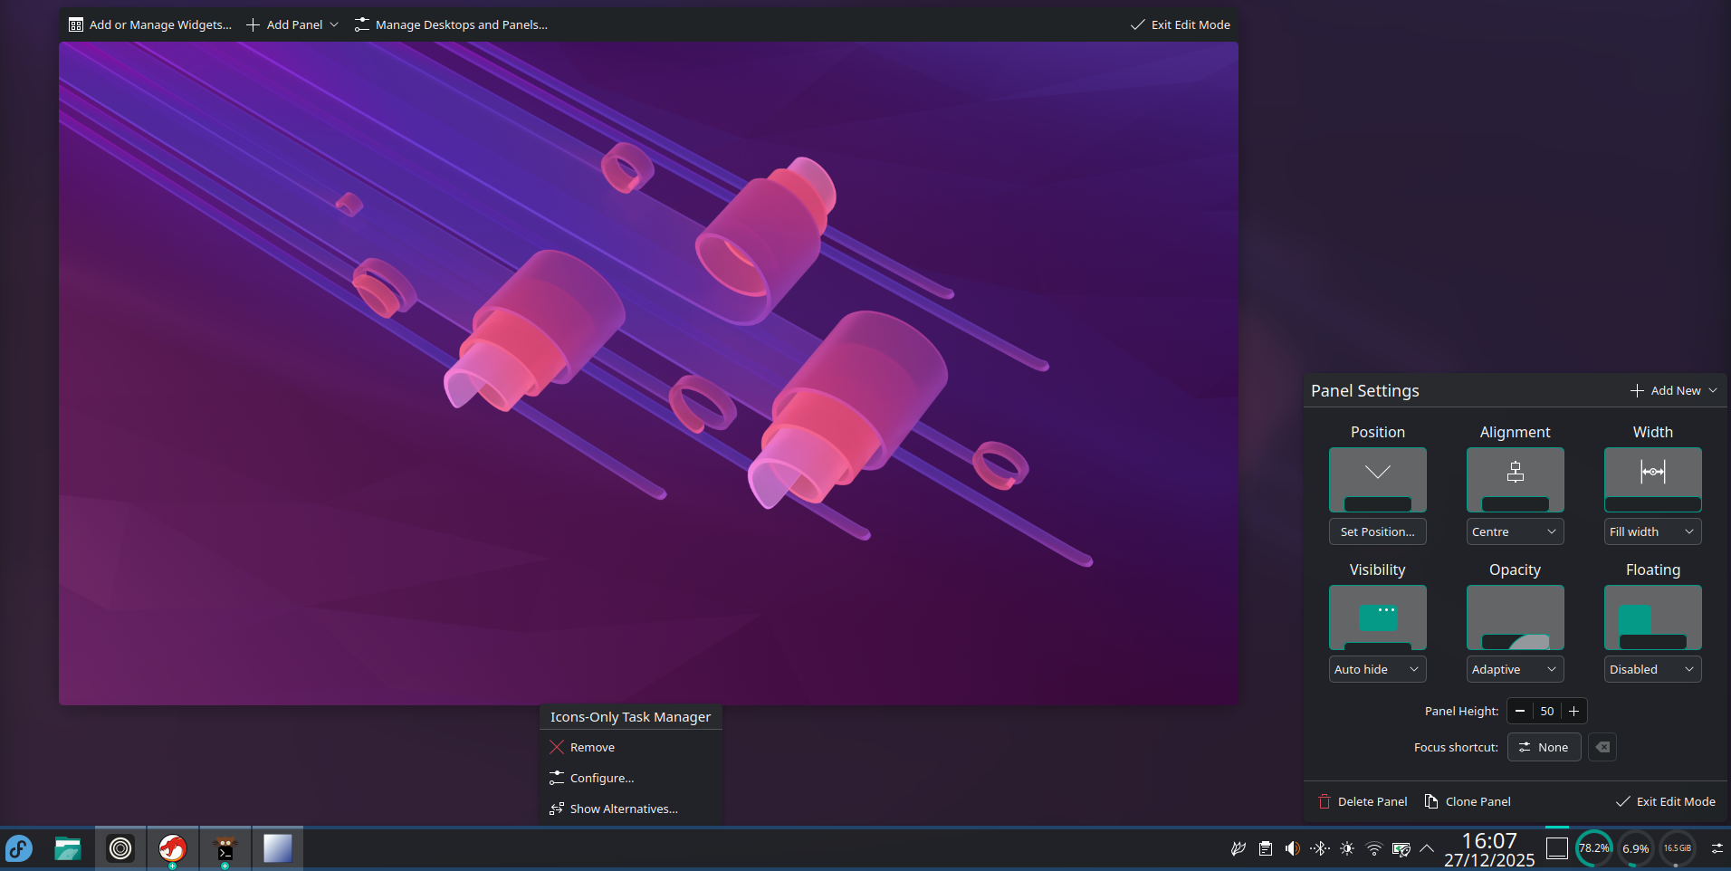This screenshot has height=871, width=1731.
Task: Increase panel height with plus button
Action: pyautogui.click(x=1573, y=711)
